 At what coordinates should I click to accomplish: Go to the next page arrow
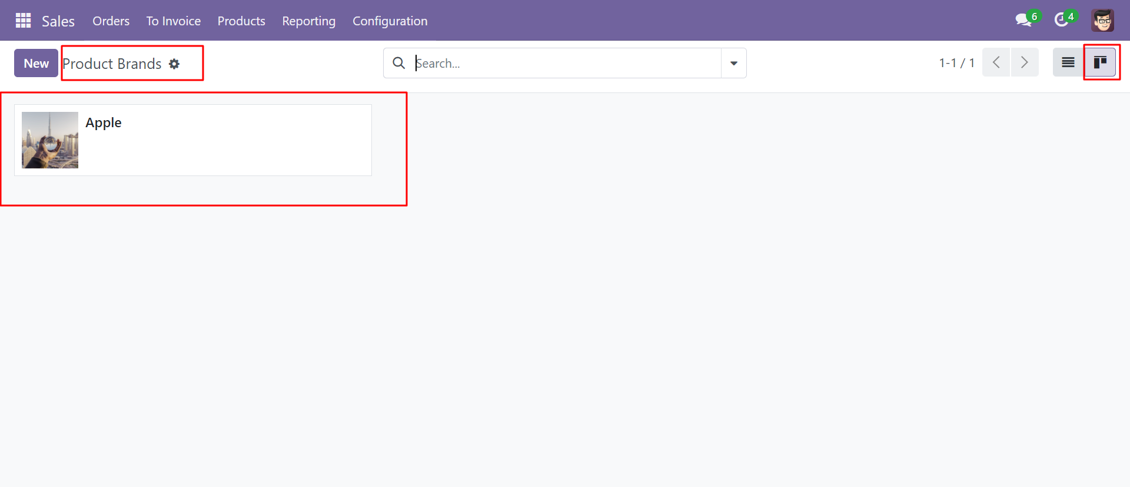[1025, 62]
